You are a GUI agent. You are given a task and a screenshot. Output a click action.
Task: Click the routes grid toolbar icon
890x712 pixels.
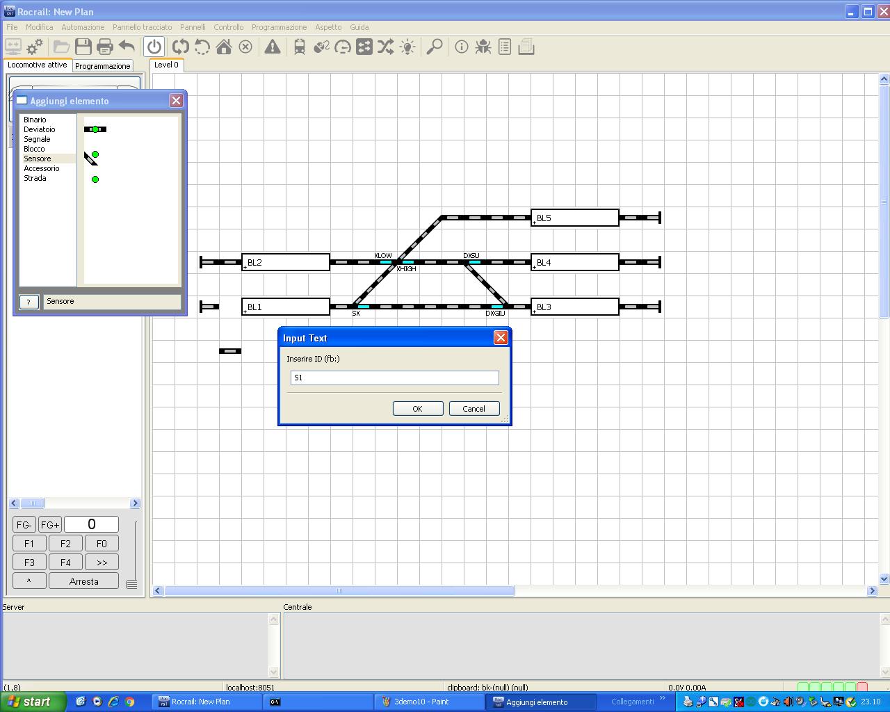[x=364, y=47]
